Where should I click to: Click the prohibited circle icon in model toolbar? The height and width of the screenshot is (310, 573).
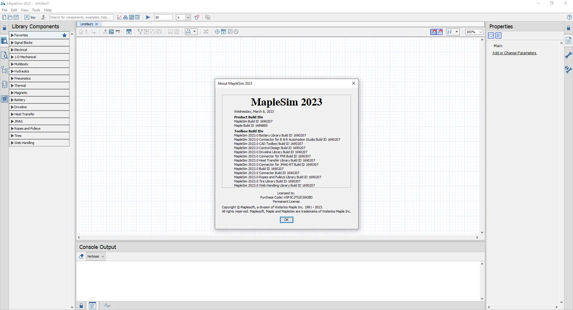[x=236, y=32]
